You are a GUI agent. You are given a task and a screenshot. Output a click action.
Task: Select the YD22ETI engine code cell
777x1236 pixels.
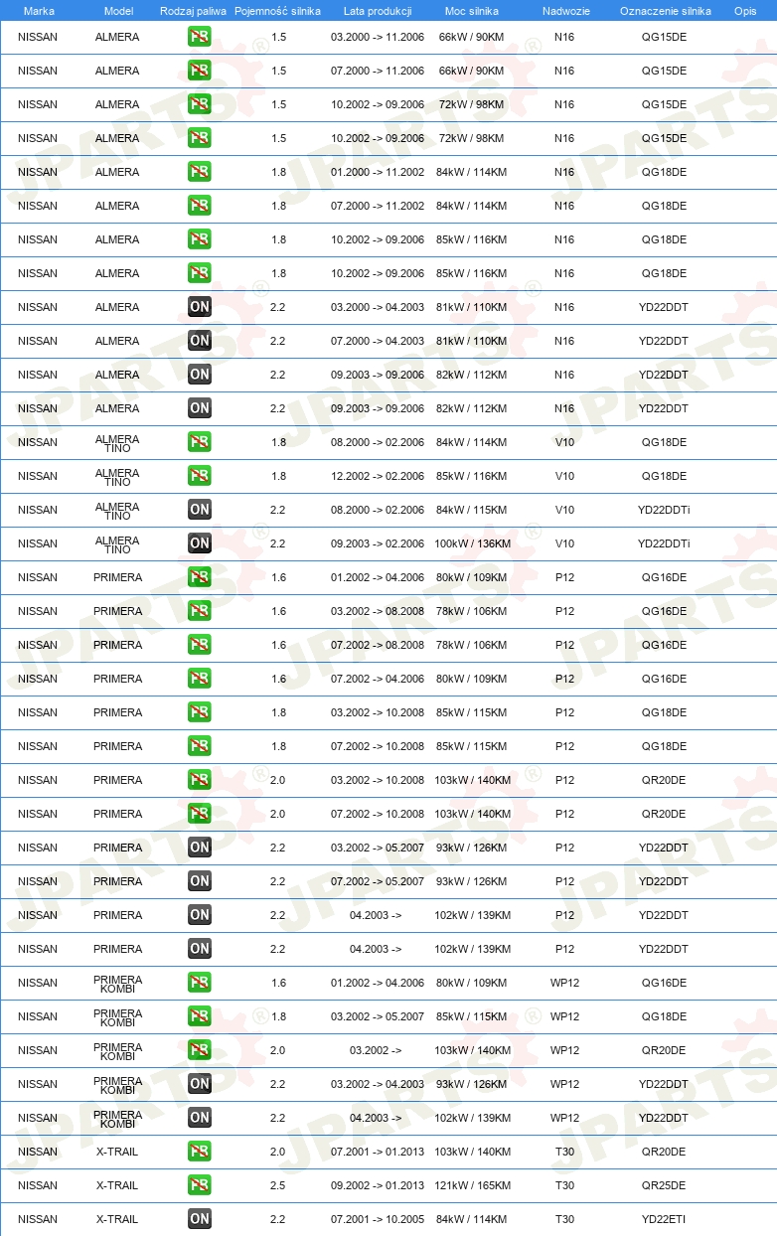point(664,1219)
